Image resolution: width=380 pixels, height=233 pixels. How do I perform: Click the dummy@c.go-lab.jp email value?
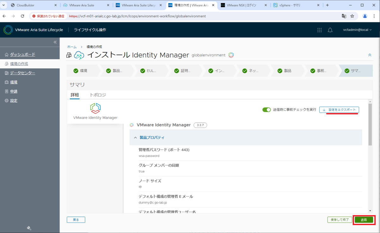153,202
